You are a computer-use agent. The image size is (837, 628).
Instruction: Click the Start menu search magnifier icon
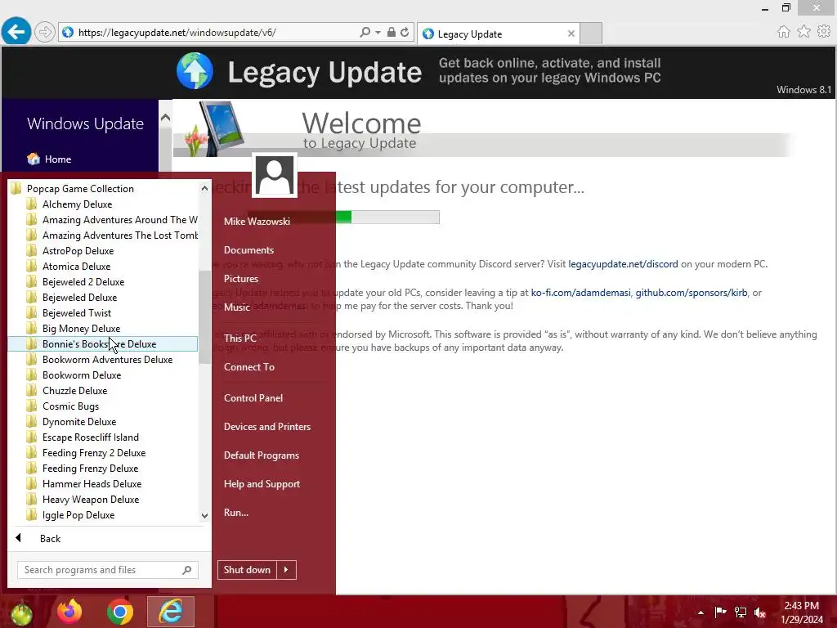pyautogui.click(x=187, y=570)
